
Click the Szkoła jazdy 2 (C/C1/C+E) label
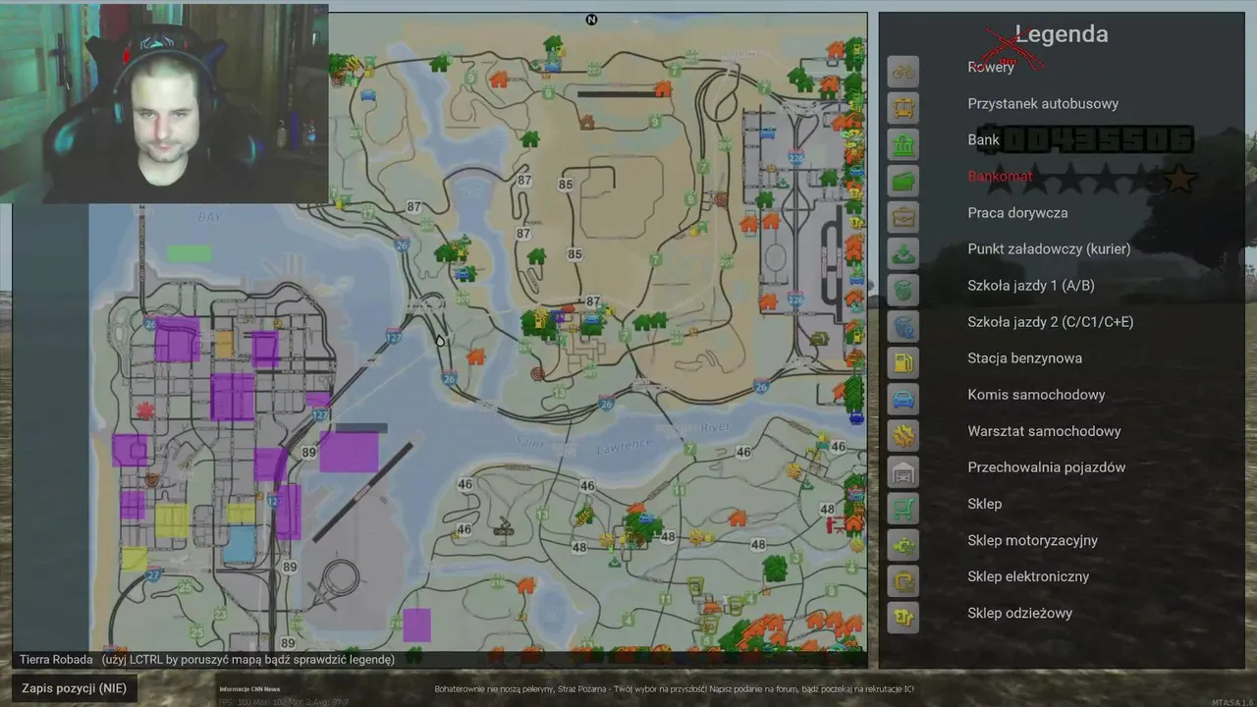(x=1051, y=321)
